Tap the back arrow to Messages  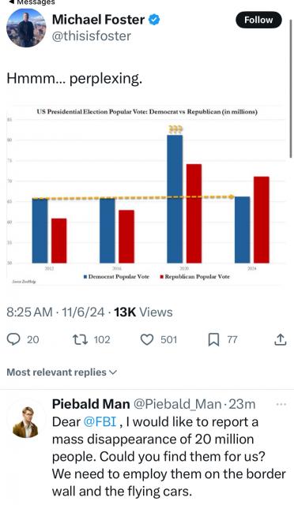point(11,2)
